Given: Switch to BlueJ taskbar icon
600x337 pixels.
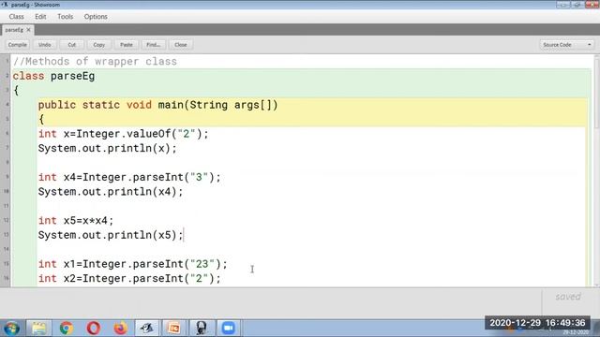Looking at the screenshot, I should coord(147,329).
